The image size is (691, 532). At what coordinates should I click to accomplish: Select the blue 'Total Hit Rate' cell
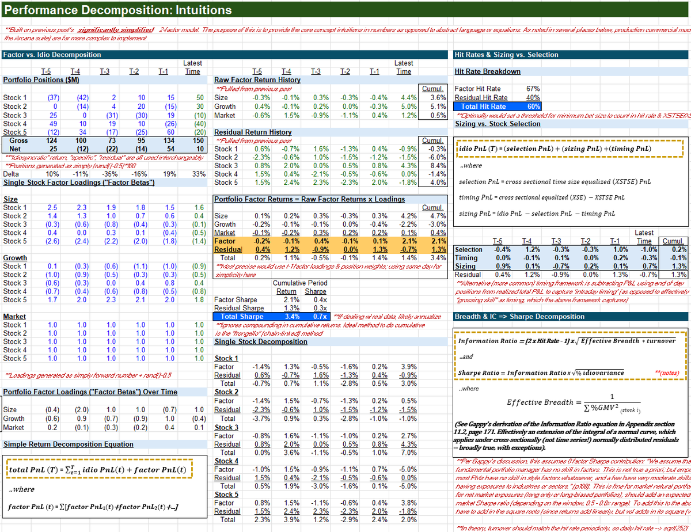[x=483, y=107]
